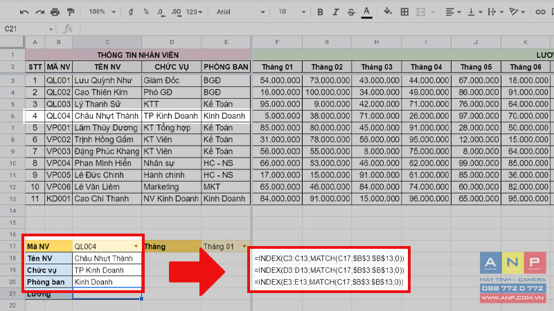Click the THÔNG TIN NHÂN VIÊN header cell
The width and height of the screenshot is (554, 311).
tap(138, 55)
